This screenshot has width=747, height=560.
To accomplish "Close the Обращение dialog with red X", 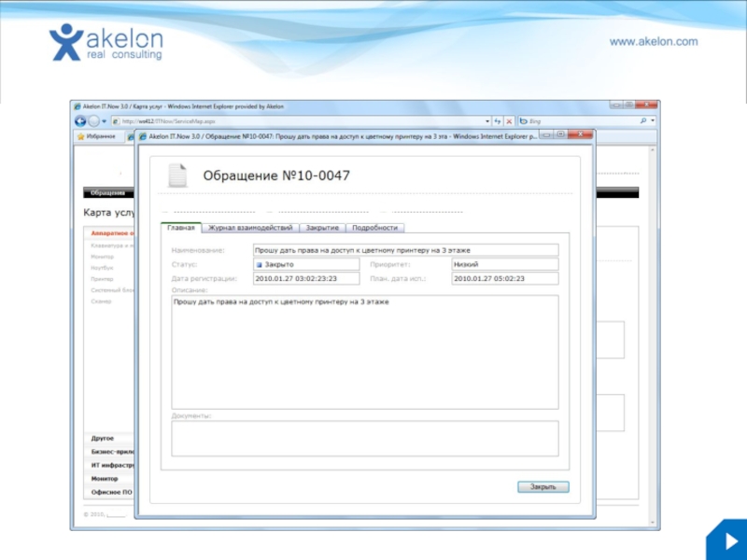I will [580, 134].
